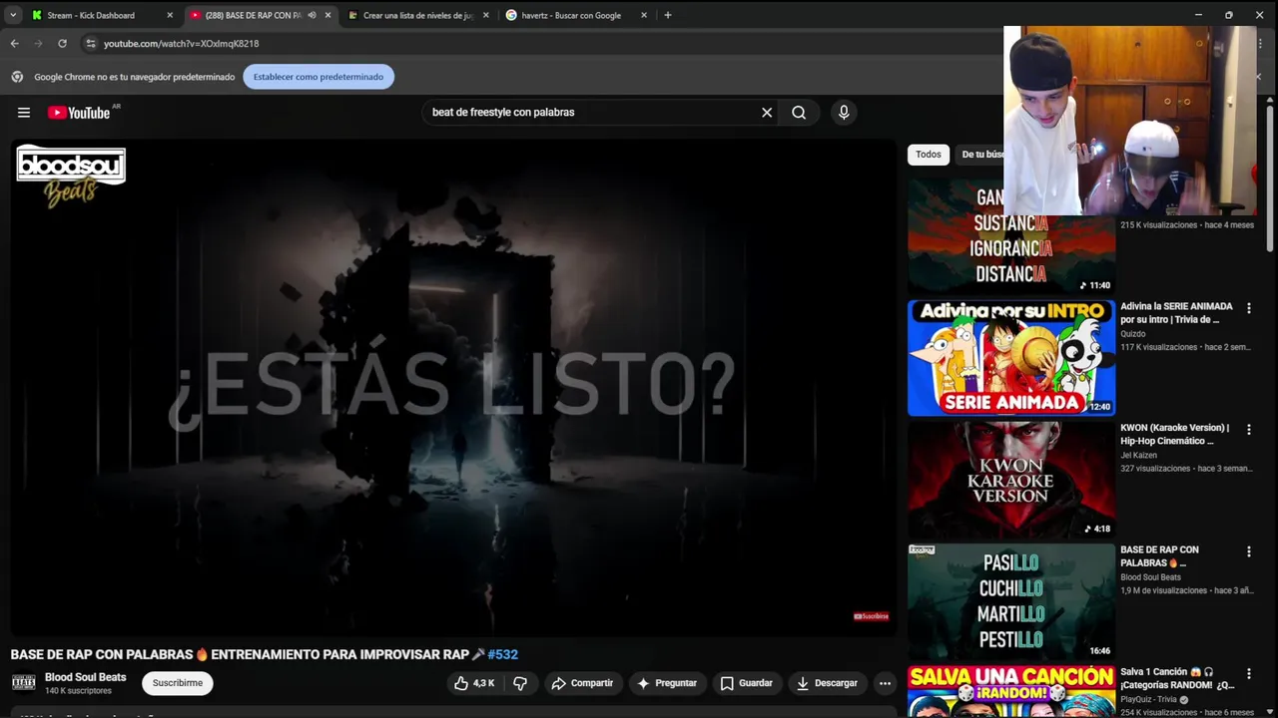
Task: Open PASILLO CUCHILLO rap base thumbnail
Action: [1011, 602]
